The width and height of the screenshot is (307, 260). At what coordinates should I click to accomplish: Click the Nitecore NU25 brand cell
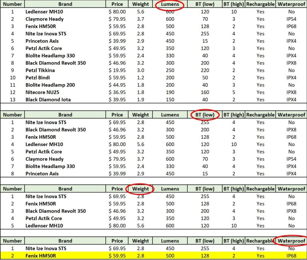coord(42,92)
